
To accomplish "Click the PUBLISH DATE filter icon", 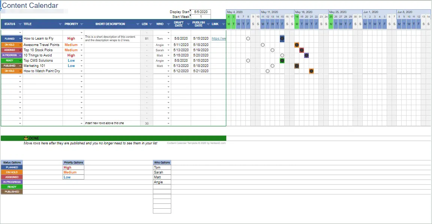I will click(x=208, y=24).
